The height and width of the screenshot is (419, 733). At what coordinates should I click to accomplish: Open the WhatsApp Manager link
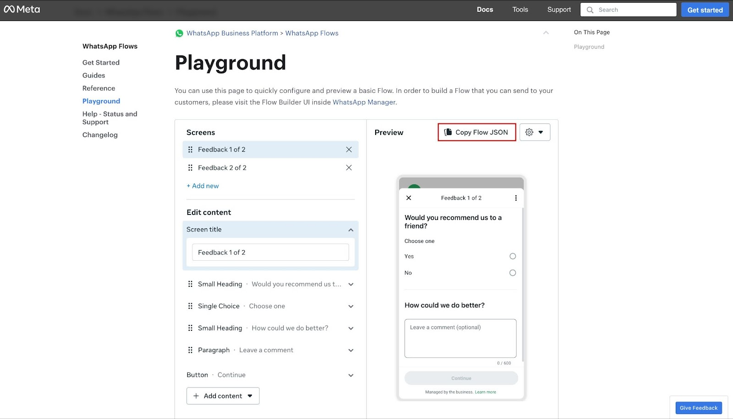point(364,102)
